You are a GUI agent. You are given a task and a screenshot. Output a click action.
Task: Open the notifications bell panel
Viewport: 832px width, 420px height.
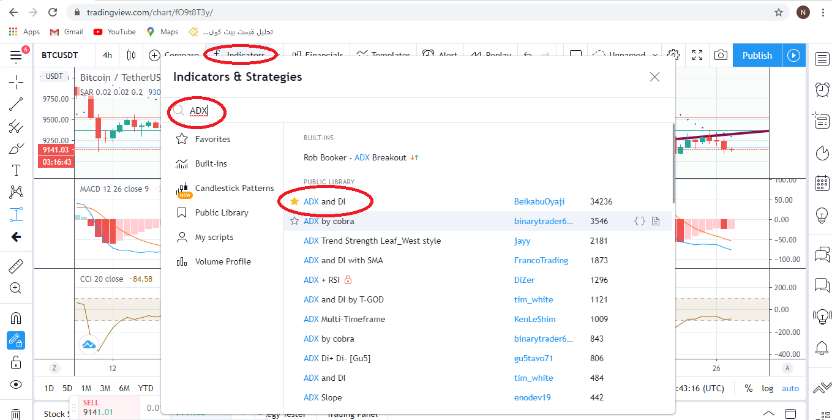822,348
